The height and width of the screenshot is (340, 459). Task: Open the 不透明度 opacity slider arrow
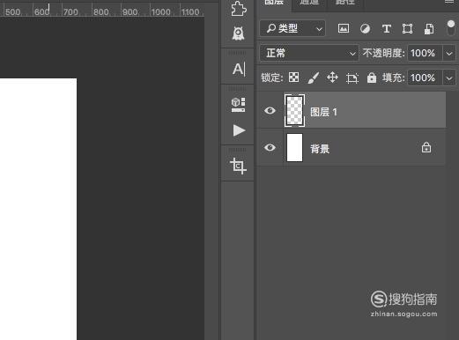pos(449,54)
